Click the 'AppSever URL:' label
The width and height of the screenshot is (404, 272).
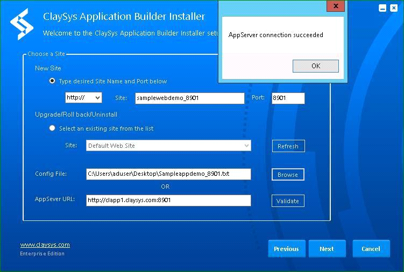[x=55, y=199]
